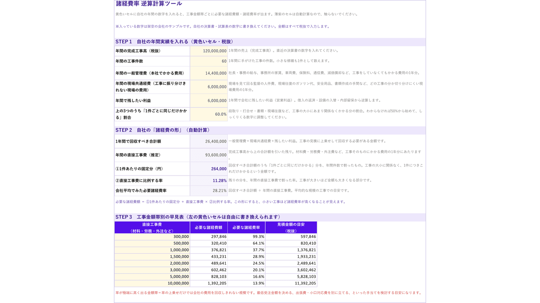The image size is (540, 303).
Task: Click the 297,846 overhead amount cell
Action: (x=209, y=237)
